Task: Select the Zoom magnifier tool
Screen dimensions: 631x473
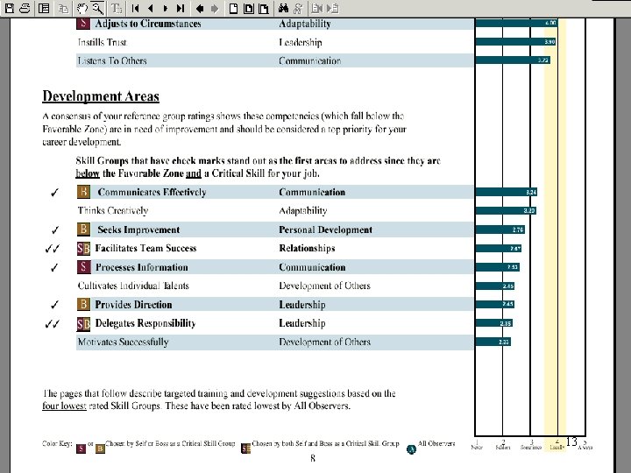Action: [97, 8]
